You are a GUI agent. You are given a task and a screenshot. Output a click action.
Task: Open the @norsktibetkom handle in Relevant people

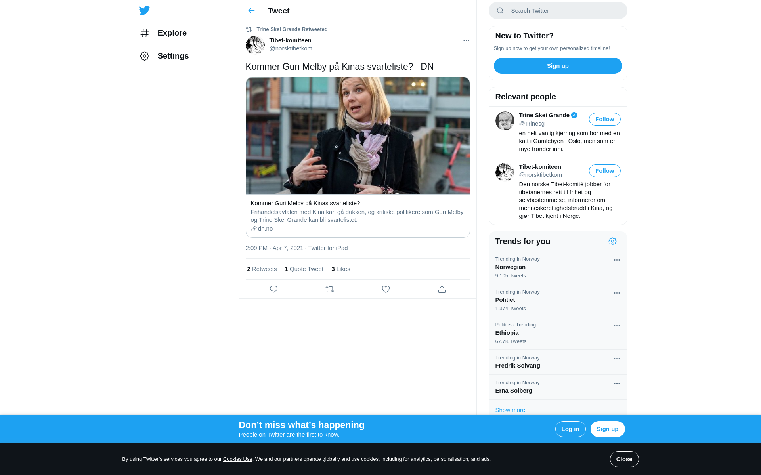click(x=540, y=175)
